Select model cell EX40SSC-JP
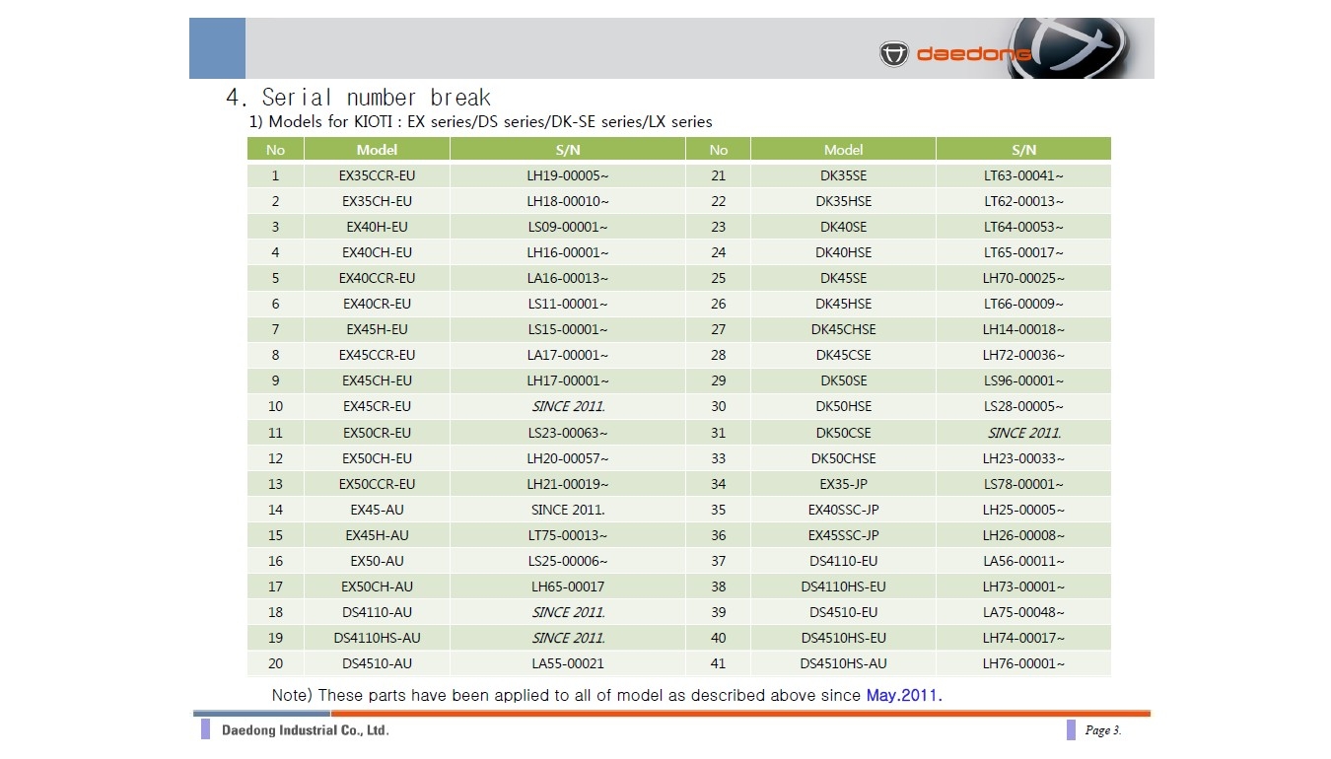Screen dimensions: 1331x759 (843, 510)
